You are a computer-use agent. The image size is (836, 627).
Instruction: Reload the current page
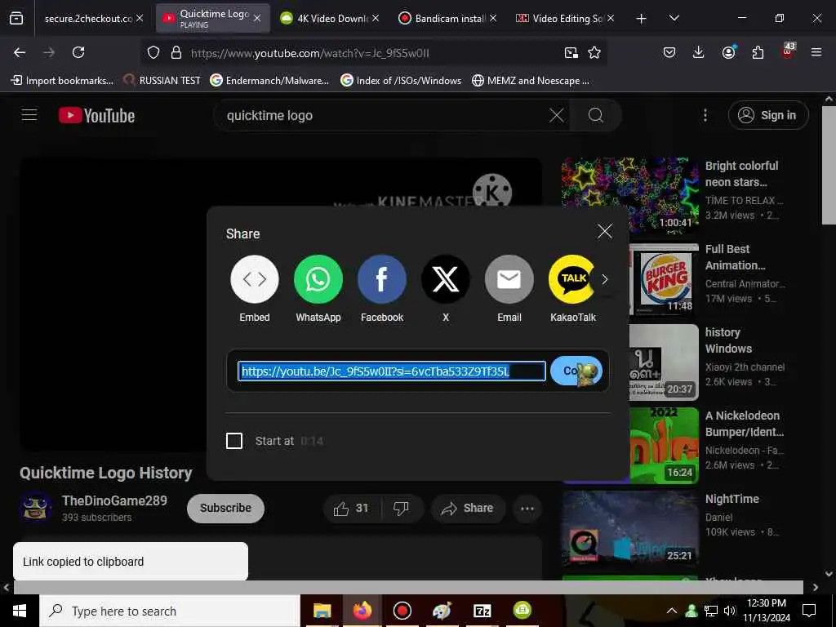[x=78, y=52]
